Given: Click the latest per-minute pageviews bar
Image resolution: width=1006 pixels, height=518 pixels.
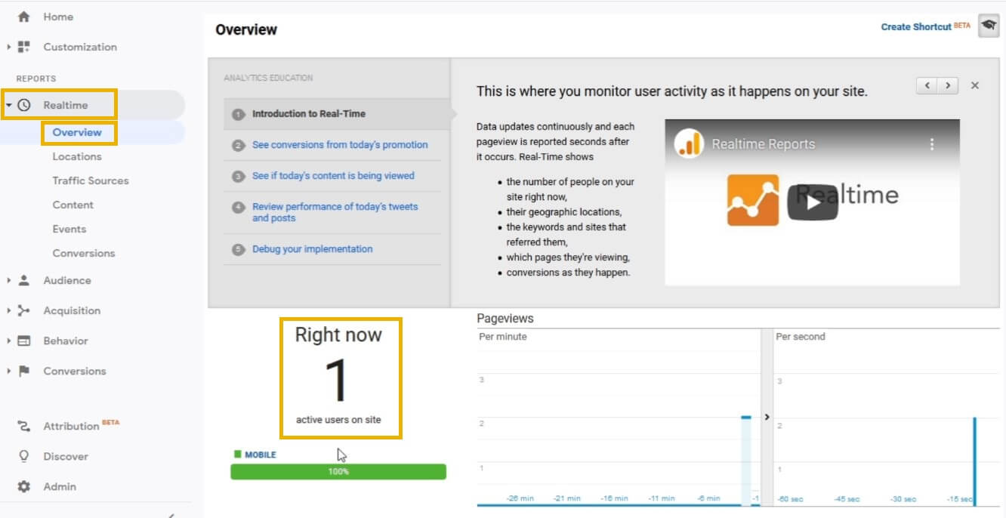Looking at the screenshot, I should tap(746, 461).
